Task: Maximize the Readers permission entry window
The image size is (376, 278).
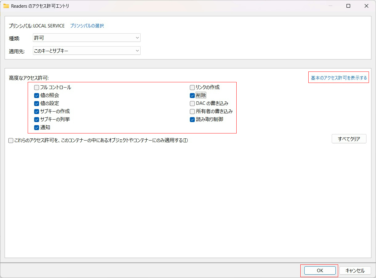Action: click(348, 6)
